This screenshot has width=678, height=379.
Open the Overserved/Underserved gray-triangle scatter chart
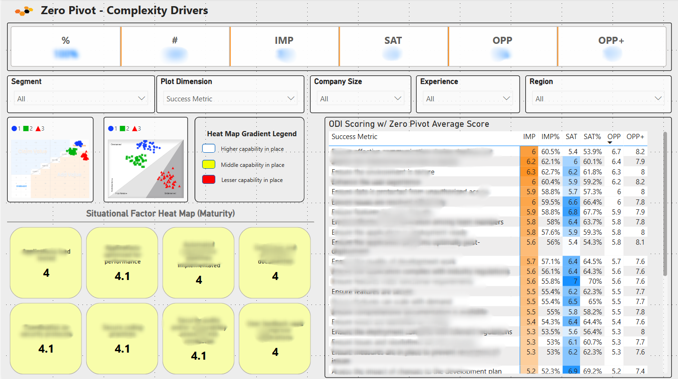pos(146,160)
